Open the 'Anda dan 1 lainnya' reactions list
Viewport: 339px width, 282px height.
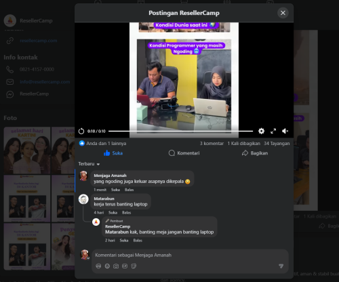[x=106, y=144]
